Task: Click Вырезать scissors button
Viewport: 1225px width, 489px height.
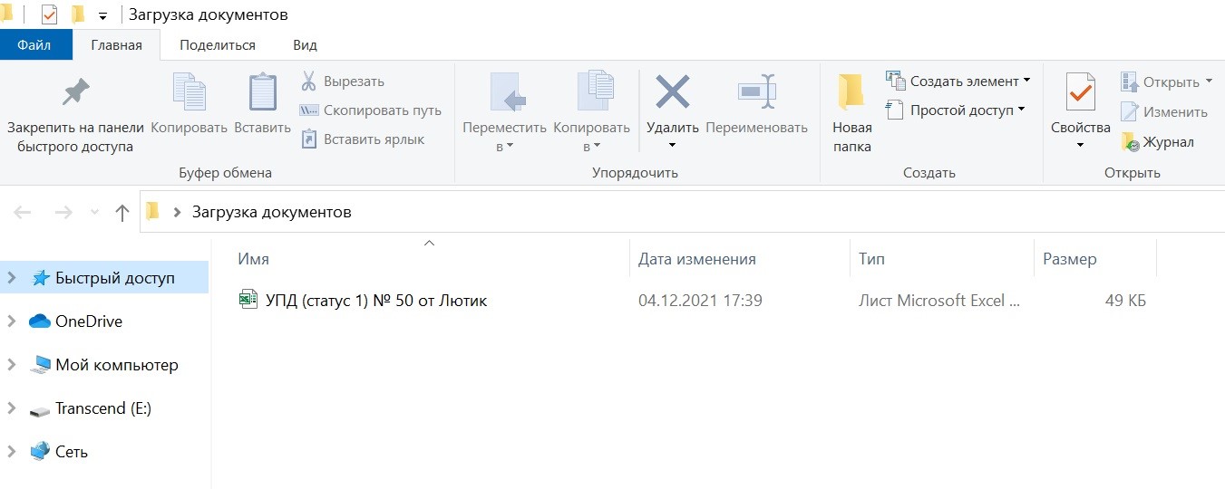Action: click(343, 81)
